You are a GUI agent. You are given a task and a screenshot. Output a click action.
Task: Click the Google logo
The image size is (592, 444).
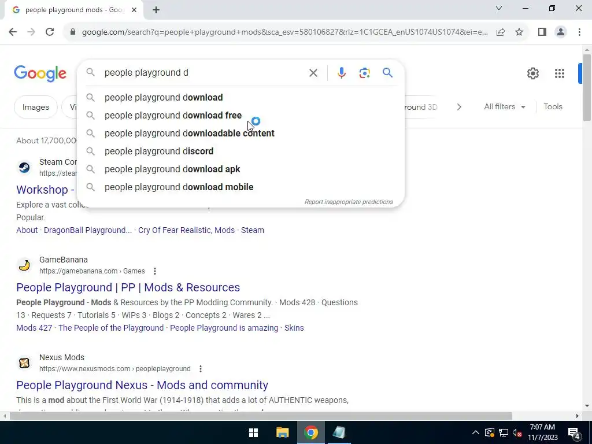(40, 73)
